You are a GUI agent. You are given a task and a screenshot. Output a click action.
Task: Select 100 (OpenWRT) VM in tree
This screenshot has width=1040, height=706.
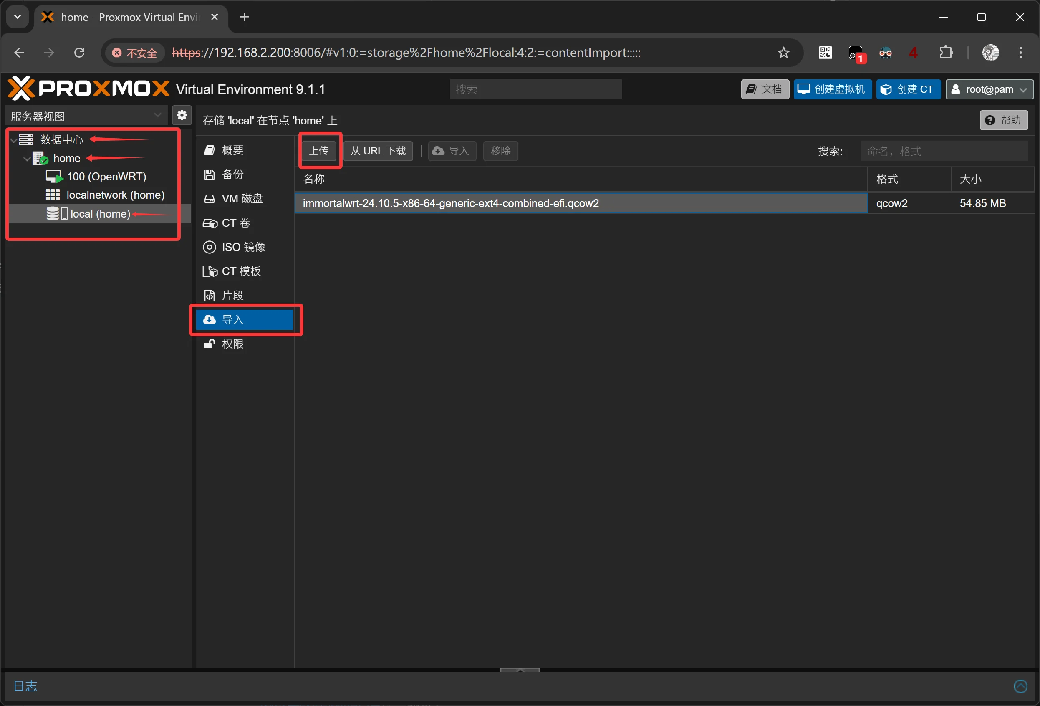pyautogui.click(x=106, y=176)
